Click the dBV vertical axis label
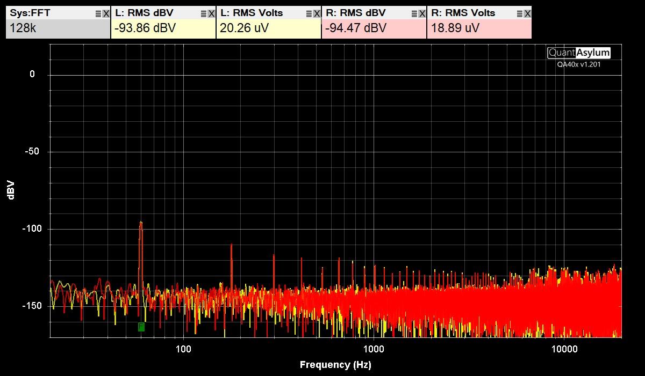The image size is (645, 376). [11, 190]
